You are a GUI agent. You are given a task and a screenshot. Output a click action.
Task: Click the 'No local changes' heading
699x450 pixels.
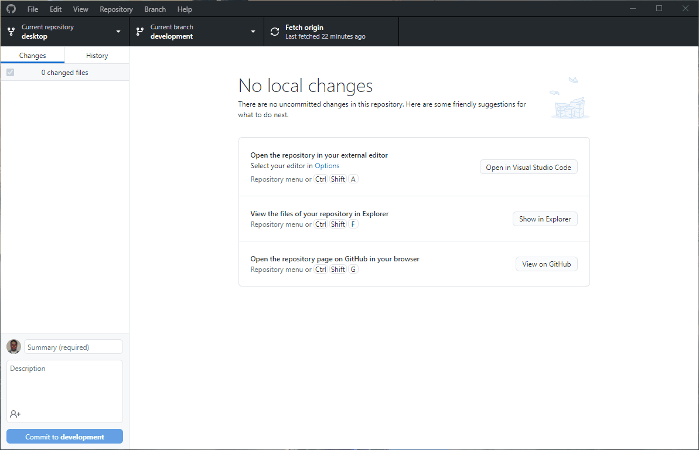coord(305,86)
